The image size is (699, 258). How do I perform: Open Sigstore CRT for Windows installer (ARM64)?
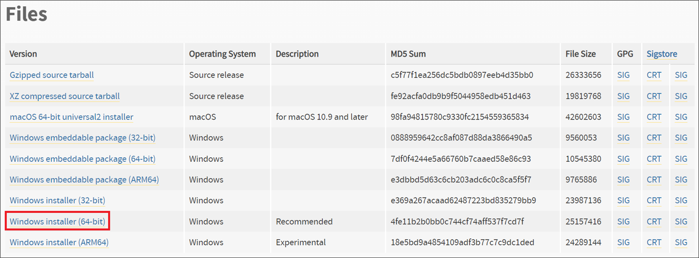(654, 242)
